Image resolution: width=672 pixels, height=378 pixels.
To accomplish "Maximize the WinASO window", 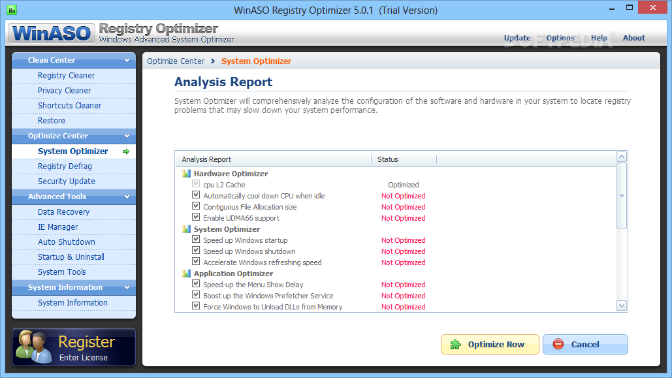I will pyautogui.click(x=629, y=7).
